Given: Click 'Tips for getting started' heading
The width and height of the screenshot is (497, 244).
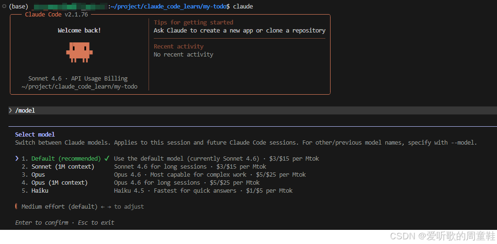Looking at the screenshot, I should pos(193,23).
